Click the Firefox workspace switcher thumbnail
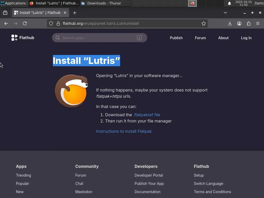The height and width of the screenshot is (198, 264). pos(192,3)
